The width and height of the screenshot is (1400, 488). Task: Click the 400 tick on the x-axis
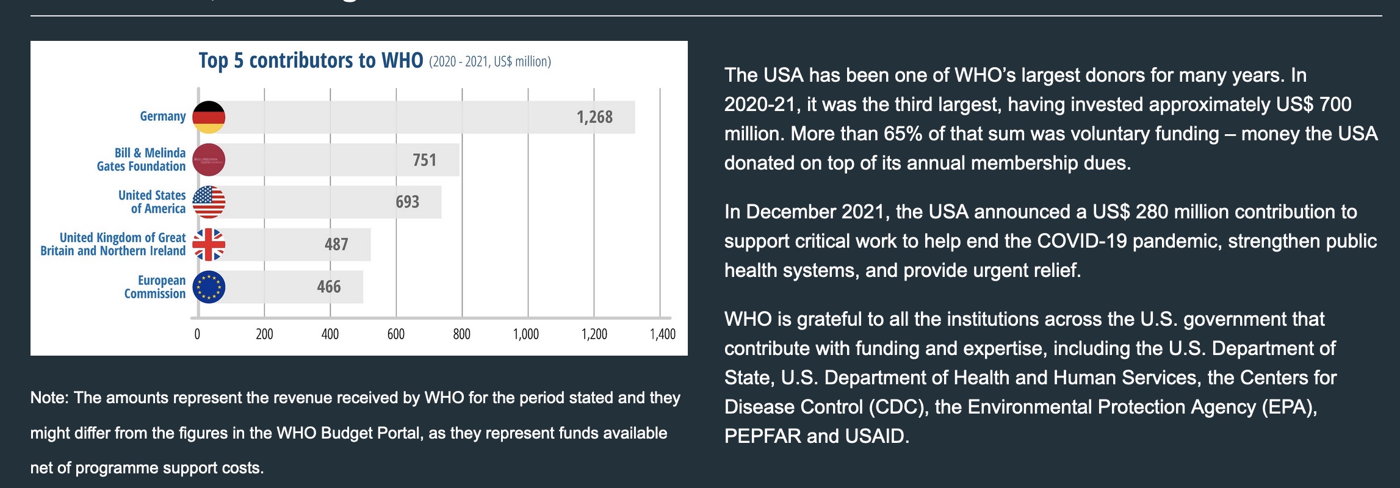click(x=330, y=334)
